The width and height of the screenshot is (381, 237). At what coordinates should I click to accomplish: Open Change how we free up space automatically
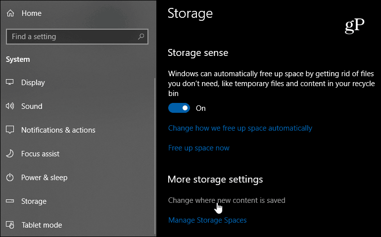coord(240,128)
